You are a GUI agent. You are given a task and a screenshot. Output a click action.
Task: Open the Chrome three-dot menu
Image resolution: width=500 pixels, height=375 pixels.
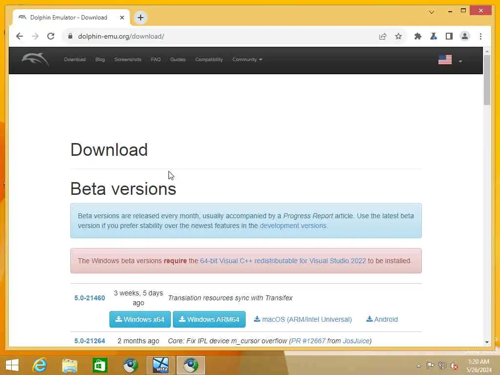(480, 36)
